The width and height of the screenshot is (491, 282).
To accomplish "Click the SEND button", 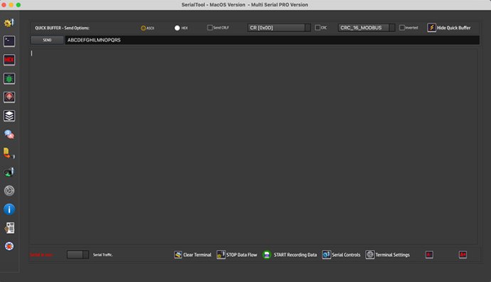I will (x=47, y=40).
